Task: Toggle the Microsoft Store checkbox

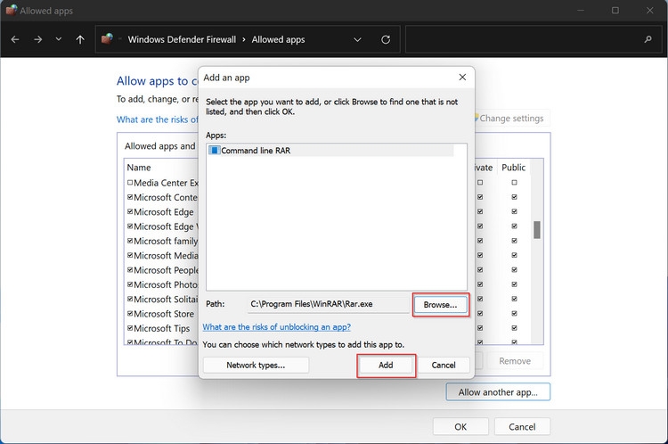Action: 130,314
